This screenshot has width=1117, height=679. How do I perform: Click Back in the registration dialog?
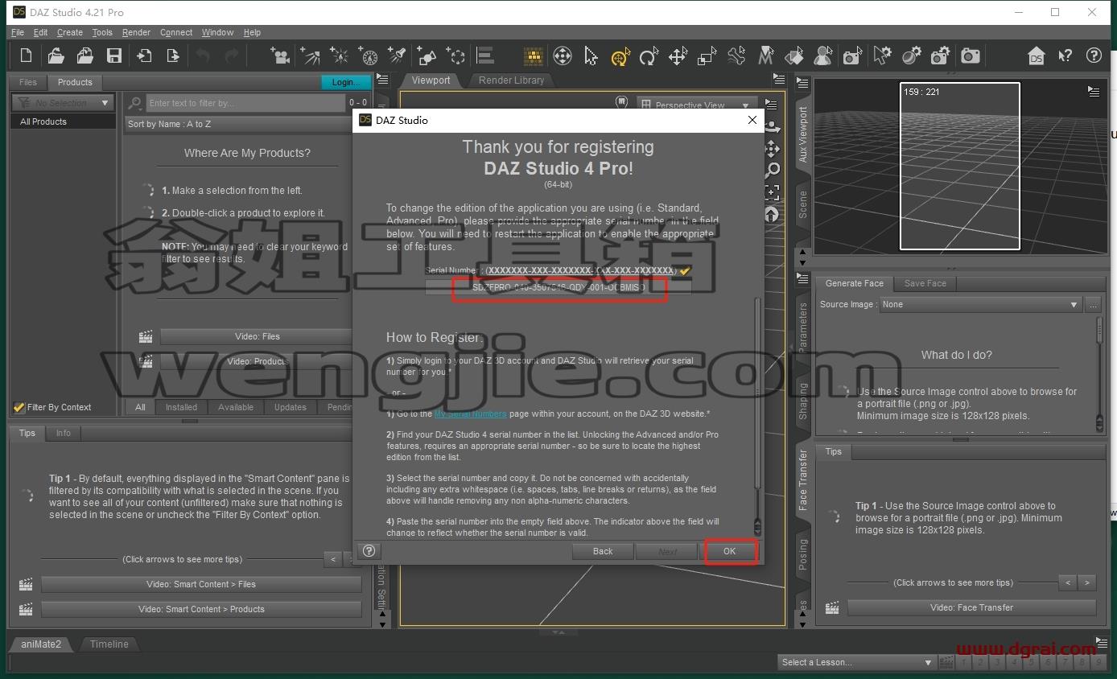(x=603, y=551)
